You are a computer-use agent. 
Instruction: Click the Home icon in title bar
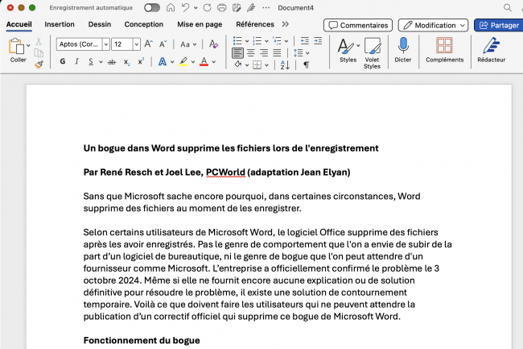171,8
